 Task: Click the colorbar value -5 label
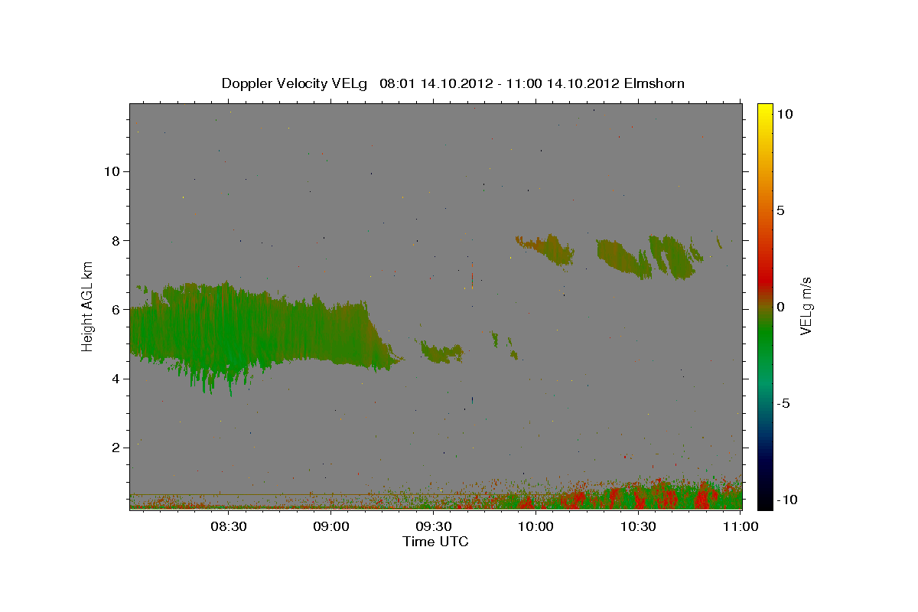783,403
